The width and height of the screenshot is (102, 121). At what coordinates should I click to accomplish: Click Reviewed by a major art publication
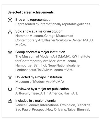pos(42,89)
